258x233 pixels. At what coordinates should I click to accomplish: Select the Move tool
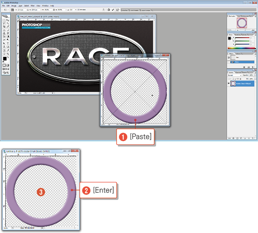(x=8, y=20)
